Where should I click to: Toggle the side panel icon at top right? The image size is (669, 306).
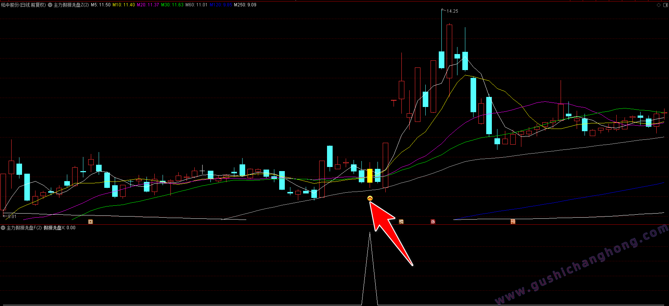pyautogui.click(x=665, y=5)
